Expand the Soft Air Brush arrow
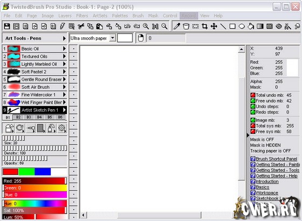The width and height of the screenshot is (302, 221). pos(64,87)
